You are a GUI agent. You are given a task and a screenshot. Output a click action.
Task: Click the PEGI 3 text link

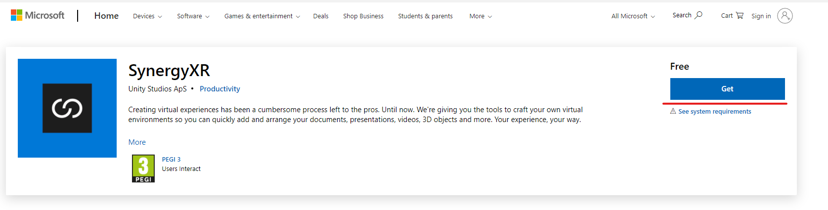171,160
